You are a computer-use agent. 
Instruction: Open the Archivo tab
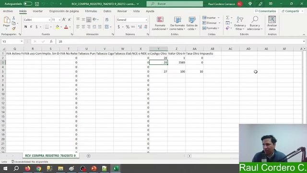(x=8, y=11)
